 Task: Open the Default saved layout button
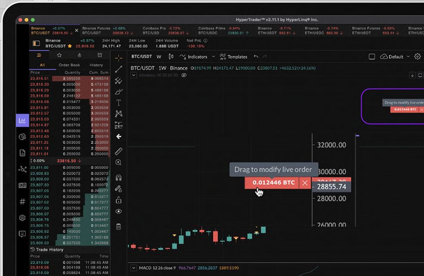click(x=392, y=57)
